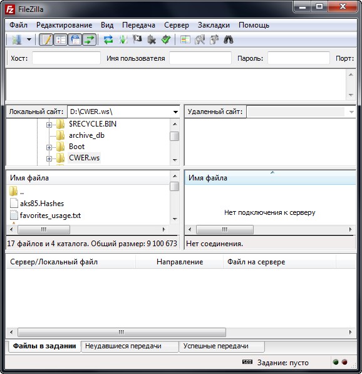Open the remote site path dropdown
This screenshot has width=362, height=374.
[x=351, y=112]
